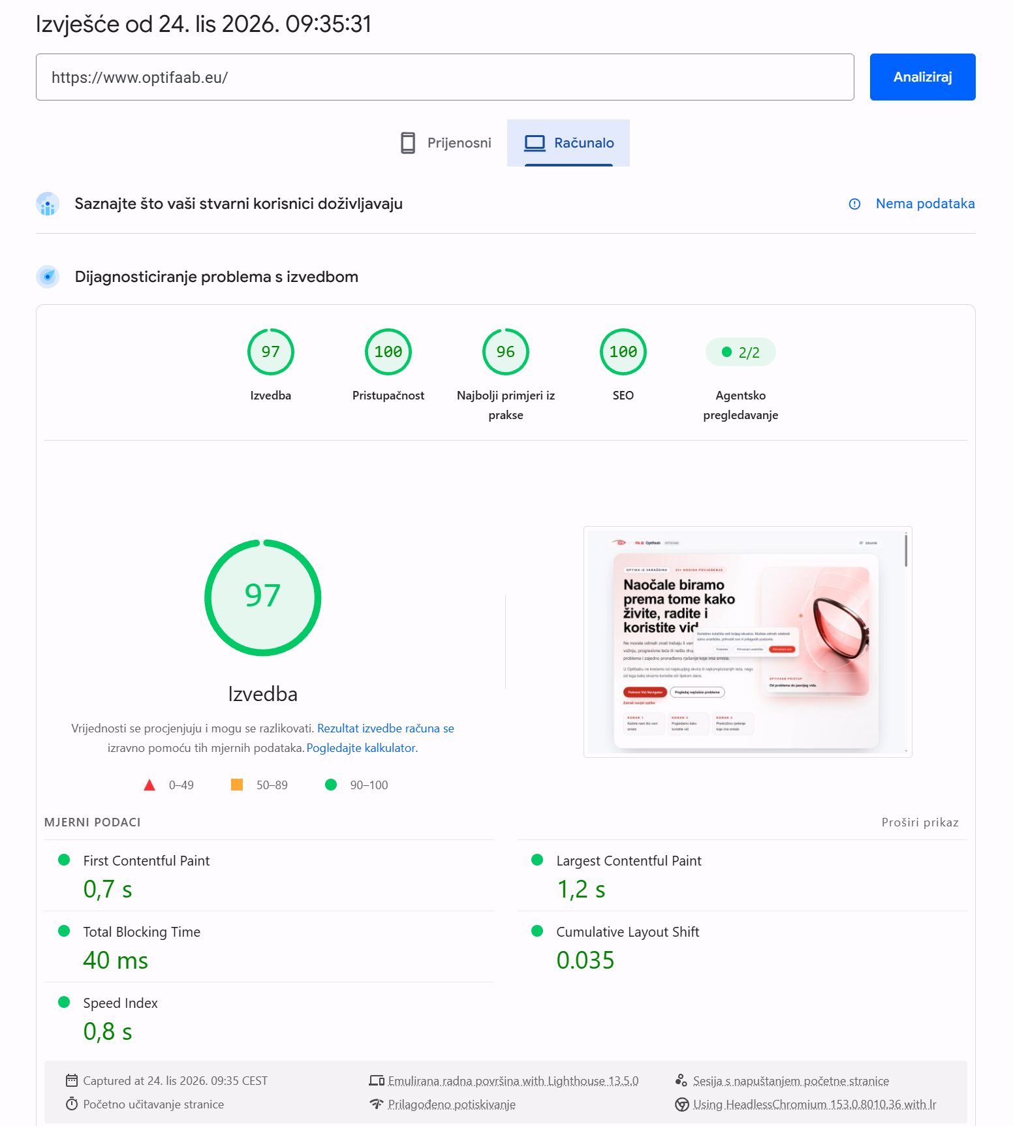Click the Total Blocking Time metric

(x=269, y=947)
